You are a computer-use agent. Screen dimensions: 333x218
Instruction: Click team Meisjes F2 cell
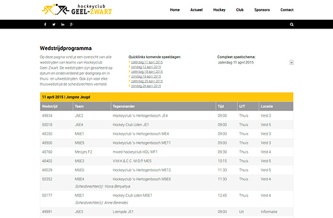[x=83, y=152]
